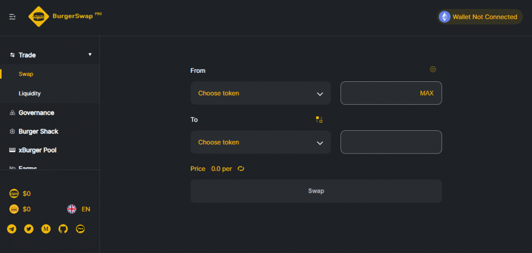
Task: Open KakaoTalk chat icon
Action: pos(80,229)
